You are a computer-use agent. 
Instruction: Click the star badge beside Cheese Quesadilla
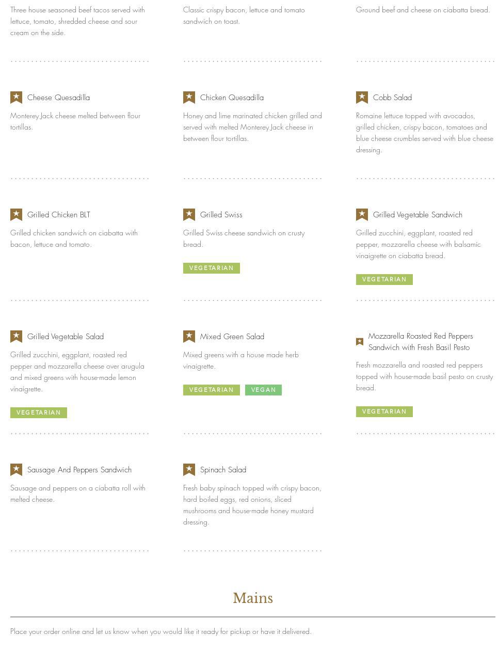click(16, 97)
